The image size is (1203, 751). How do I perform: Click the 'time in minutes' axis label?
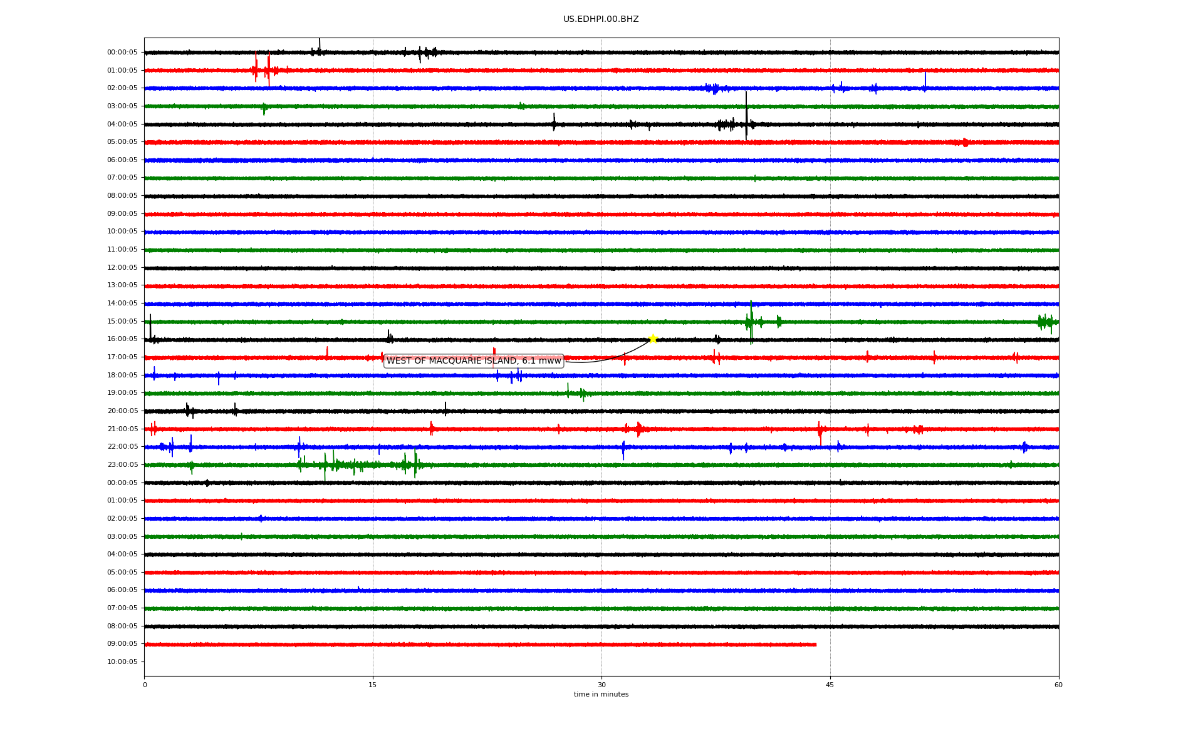(x=601, y=695)
